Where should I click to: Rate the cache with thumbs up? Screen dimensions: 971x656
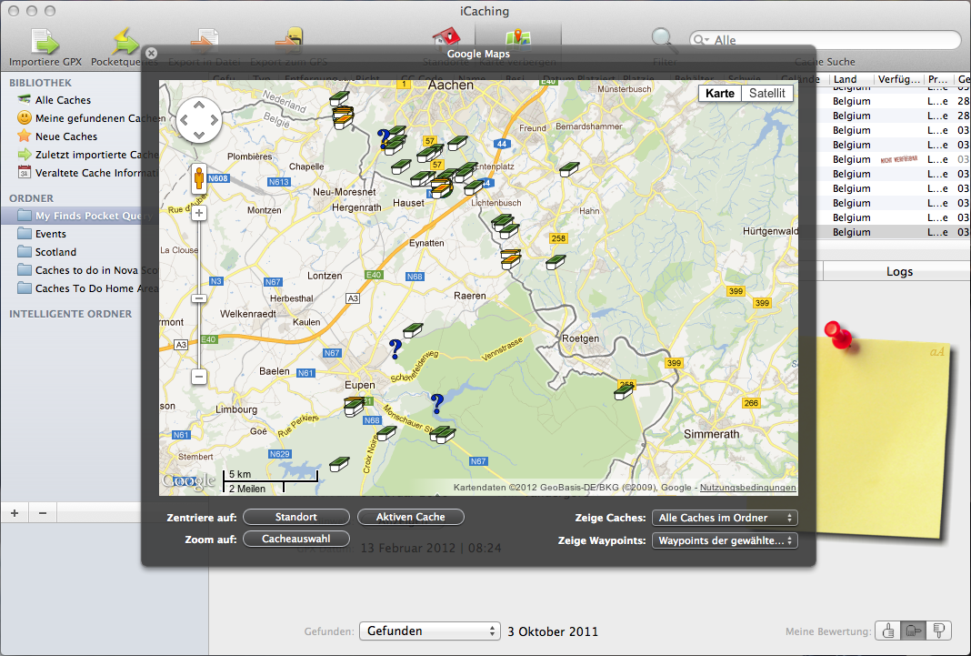click(x=888, y=631)
